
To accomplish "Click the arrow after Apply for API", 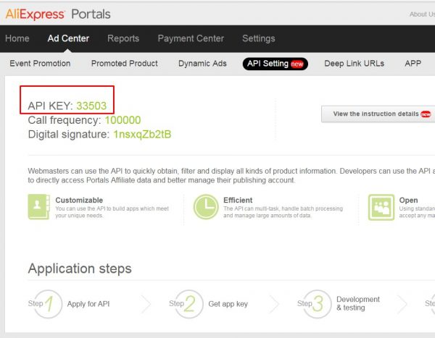I will point(146,304).
